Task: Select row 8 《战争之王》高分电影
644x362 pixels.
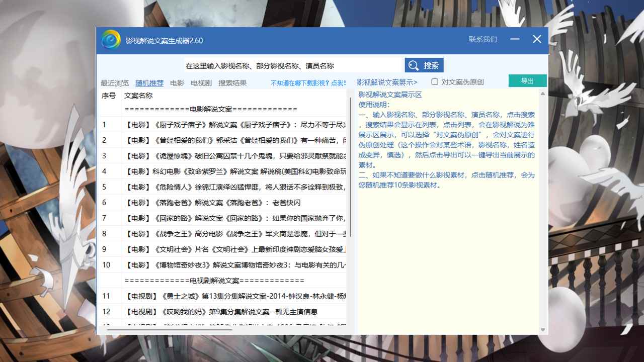Action: (x=222, y=234)
